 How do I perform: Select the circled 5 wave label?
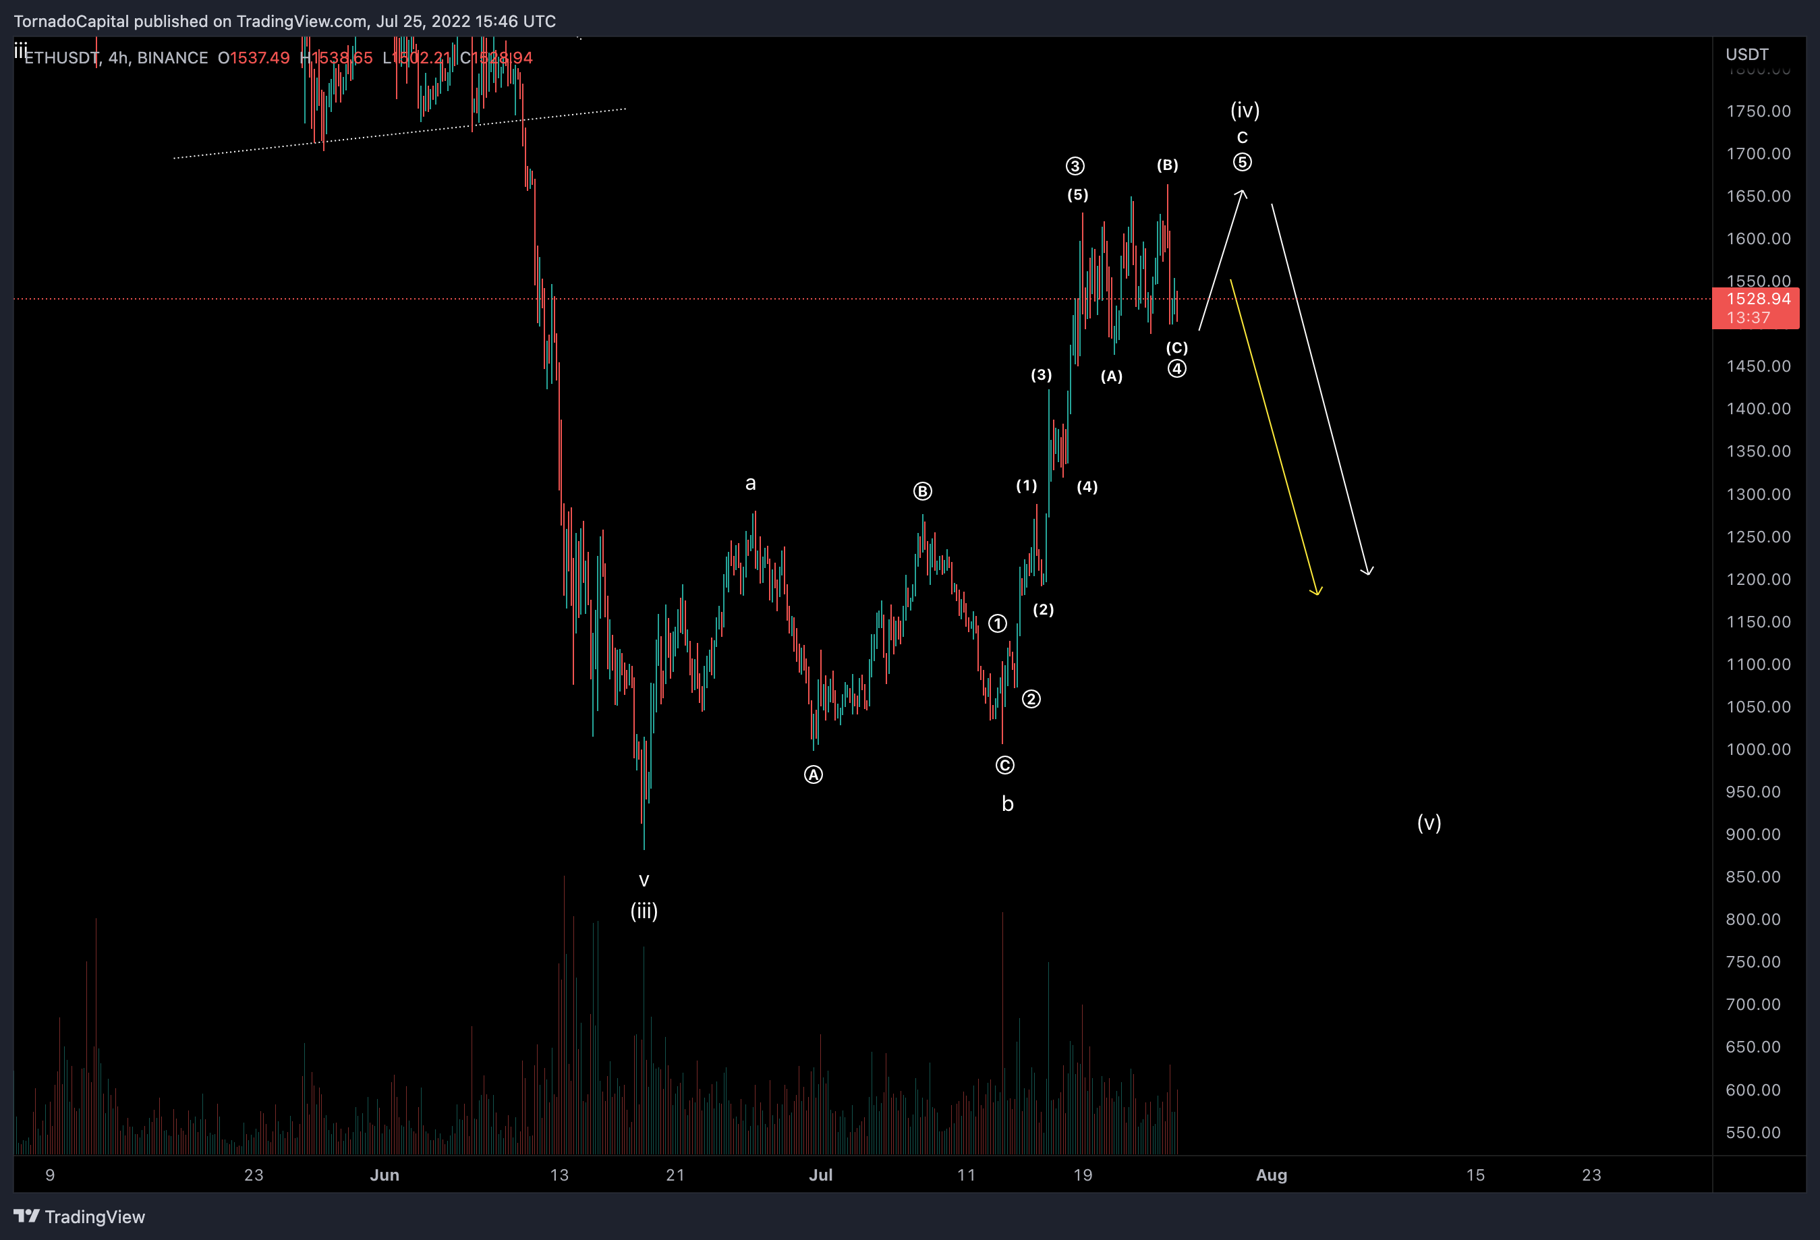click(x=1242, y=162)
